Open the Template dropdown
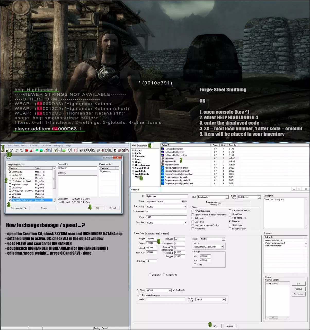This screenshot has width=310, height=330. 185,223
